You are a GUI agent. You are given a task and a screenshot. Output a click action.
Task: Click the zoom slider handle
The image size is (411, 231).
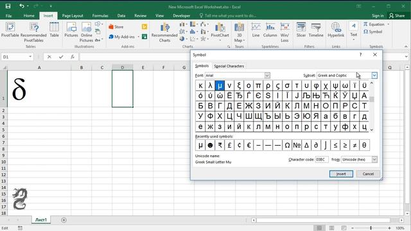[371, 228]
